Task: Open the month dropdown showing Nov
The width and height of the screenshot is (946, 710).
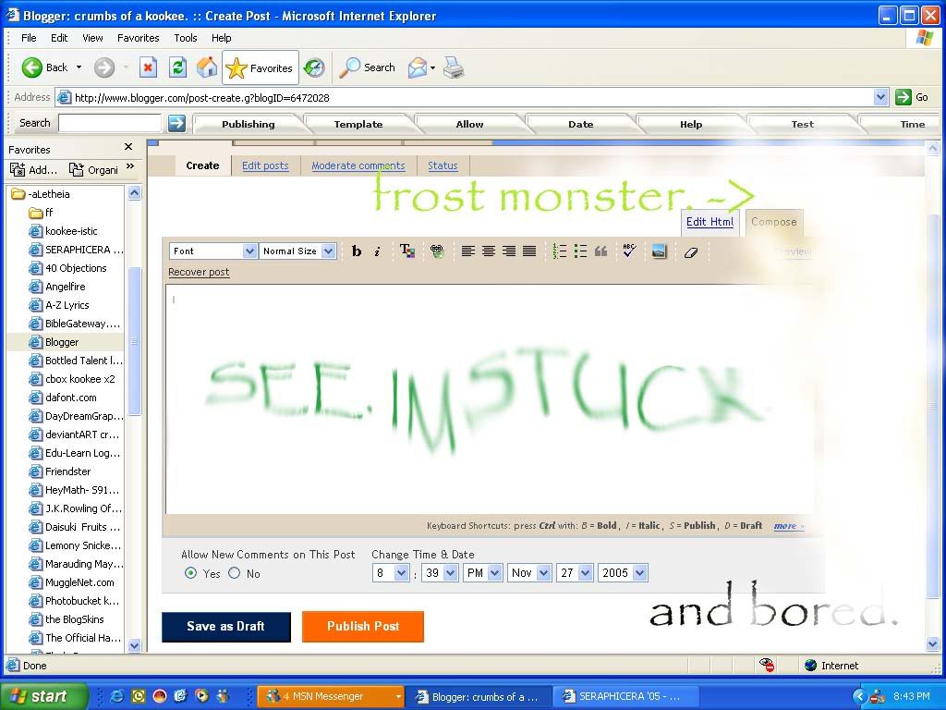Action: 529,573
